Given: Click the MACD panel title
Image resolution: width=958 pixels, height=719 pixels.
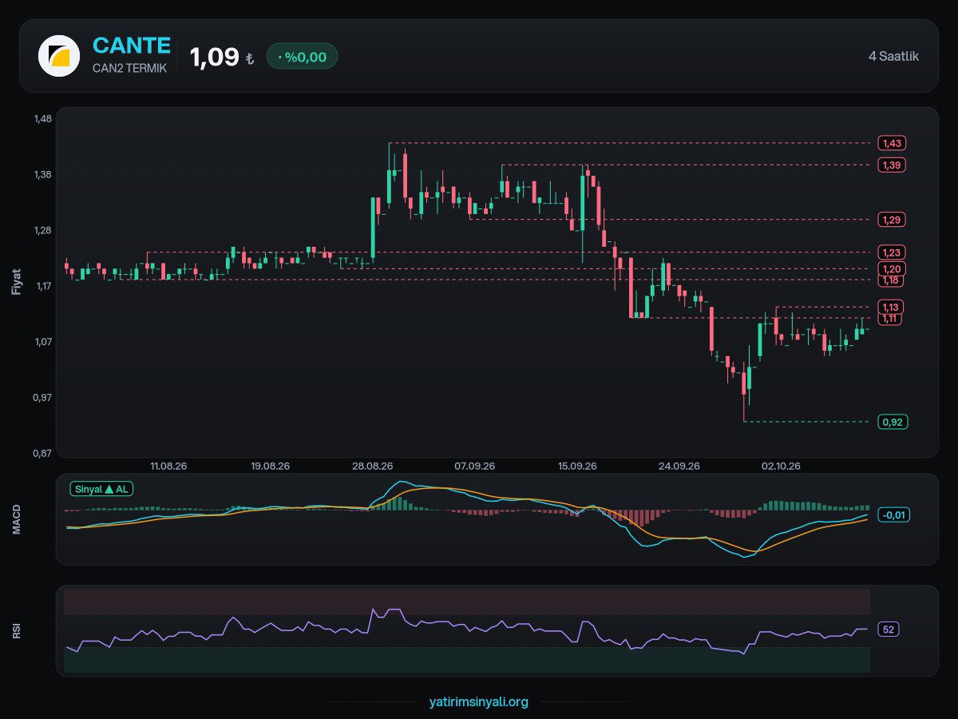Looking at the screenshot, I should click(17, 518).
